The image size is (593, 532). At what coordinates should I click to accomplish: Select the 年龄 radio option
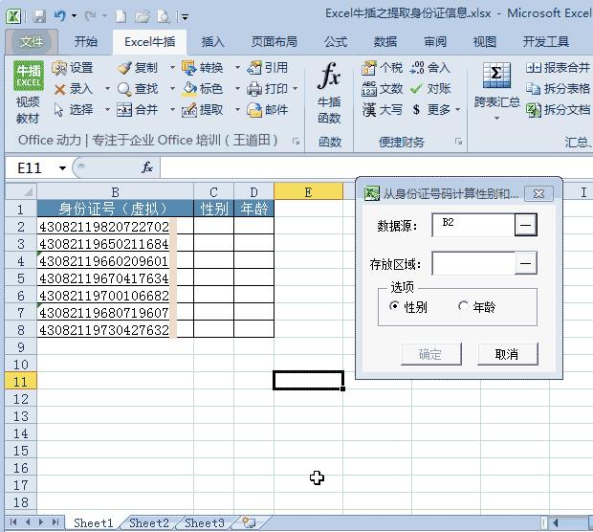pyautogui.click(x=476, y=306)
